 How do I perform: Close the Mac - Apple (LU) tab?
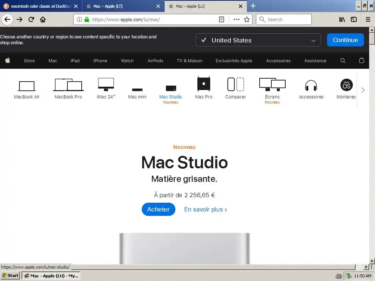coord(241,6)
